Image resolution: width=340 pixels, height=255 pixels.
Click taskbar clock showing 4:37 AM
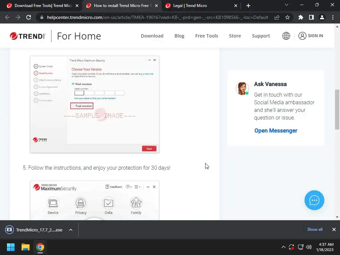point(325,247)
